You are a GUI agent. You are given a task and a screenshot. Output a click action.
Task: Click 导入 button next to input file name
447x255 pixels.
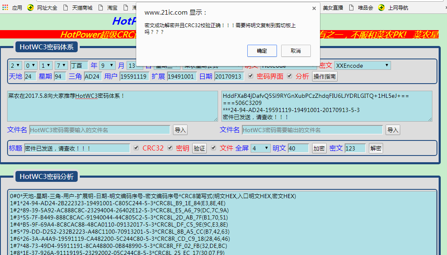pos(180,130)
